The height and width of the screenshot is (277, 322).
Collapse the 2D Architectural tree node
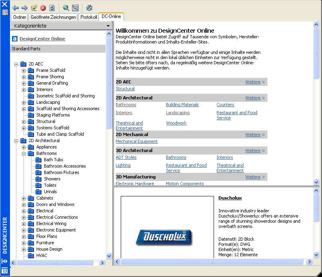coord(16,141)
